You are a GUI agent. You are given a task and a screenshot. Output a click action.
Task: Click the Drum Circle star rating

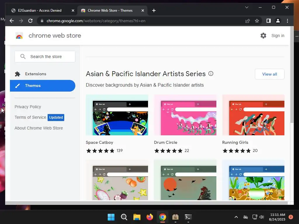click(168, 151)
